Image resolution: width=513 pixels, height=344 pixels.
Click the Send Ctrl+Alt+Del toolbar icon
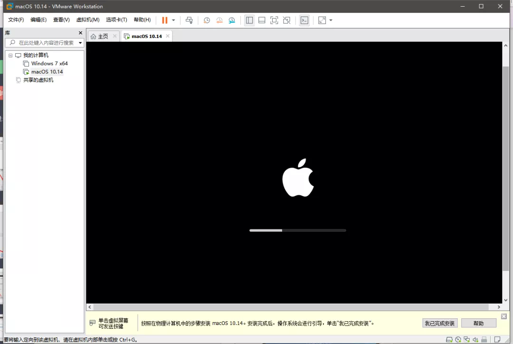(x=189, y=20)
